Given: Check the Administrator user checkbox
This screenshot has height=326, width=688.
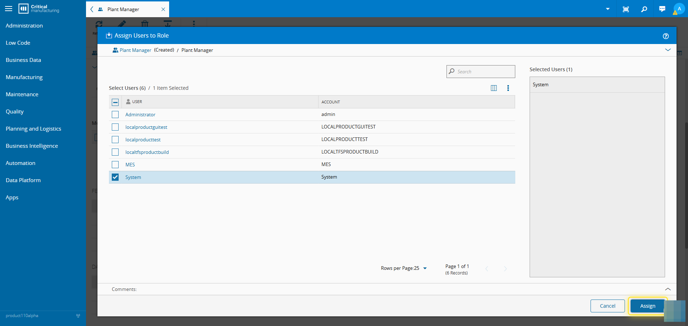Looking at the screenshot, I should click(x=115, y=115).
